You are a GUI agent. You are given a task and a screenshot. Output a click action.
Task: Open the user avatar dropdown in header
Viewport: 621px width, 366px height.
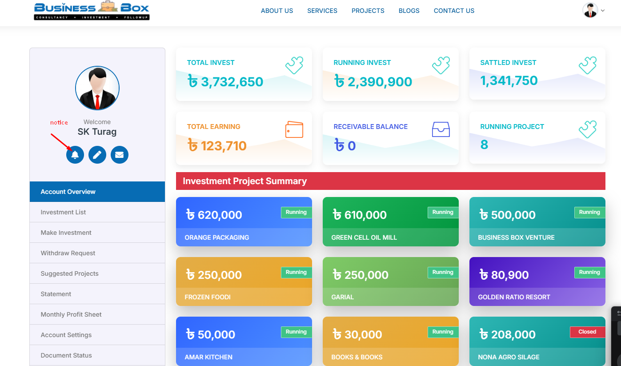tap(593, 10)
